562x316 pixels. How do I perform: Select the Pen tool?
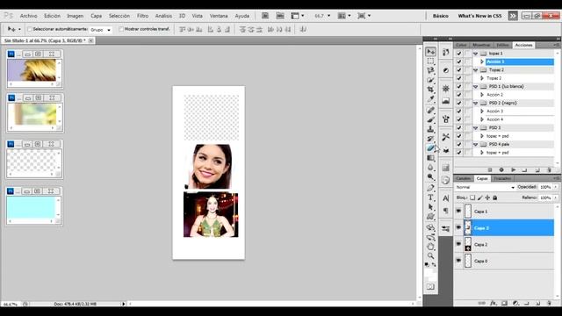tap(430, 188)
